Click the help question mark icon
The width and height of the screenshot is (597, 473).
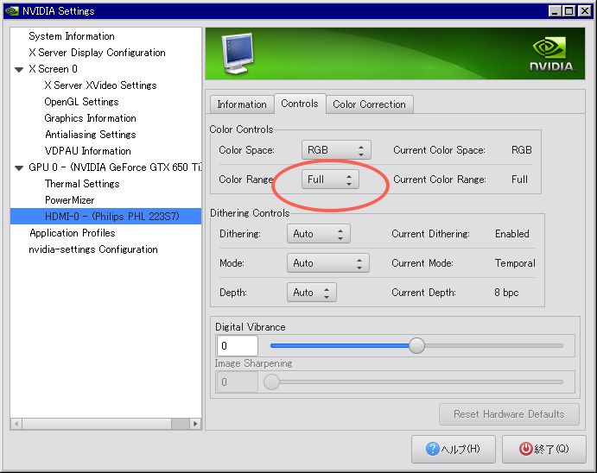[x=433, y=449]
